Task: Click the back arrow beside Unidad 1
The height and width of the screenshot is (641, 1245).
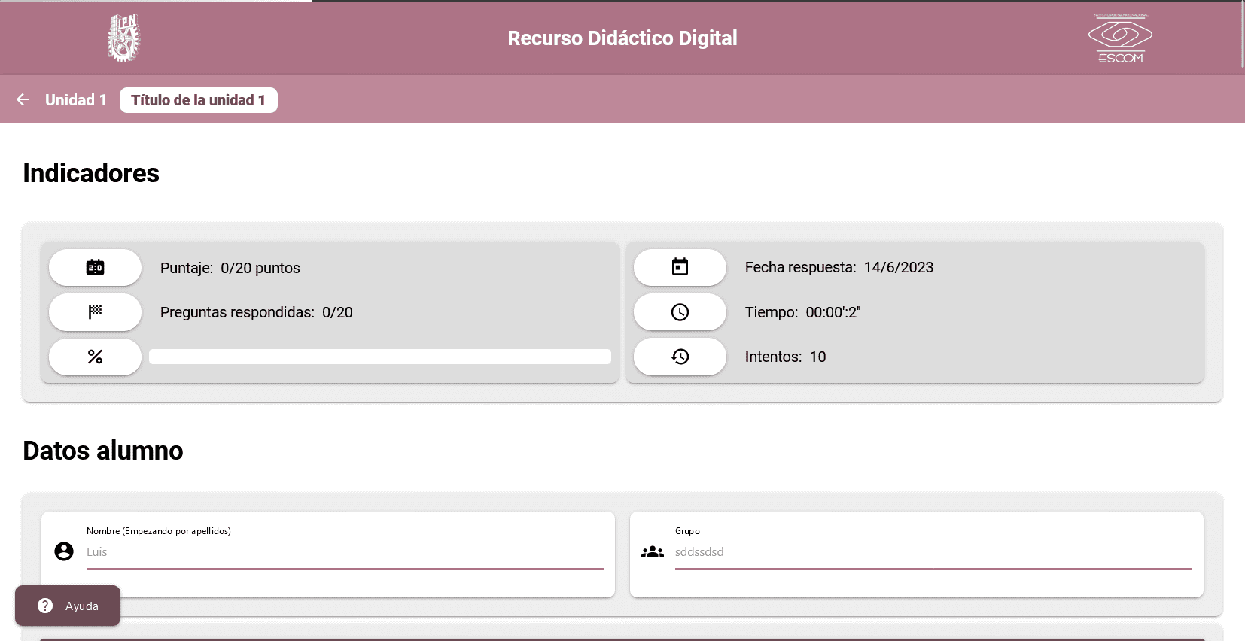Action: click(23, 99)
